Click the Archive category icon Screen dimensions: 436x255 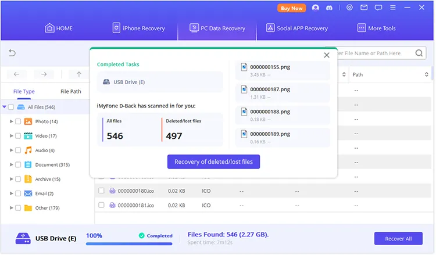(28, 179)
